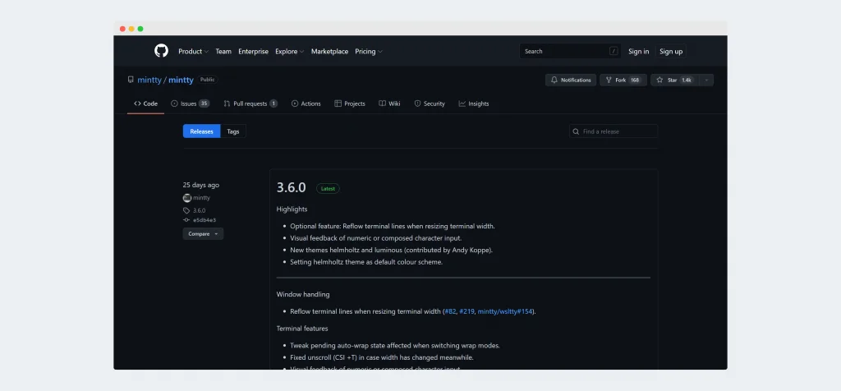The height and width of the screenshot is (391, 841).
Task: Expand the Pricing dropdown menu
Action: tap(369, 52)
